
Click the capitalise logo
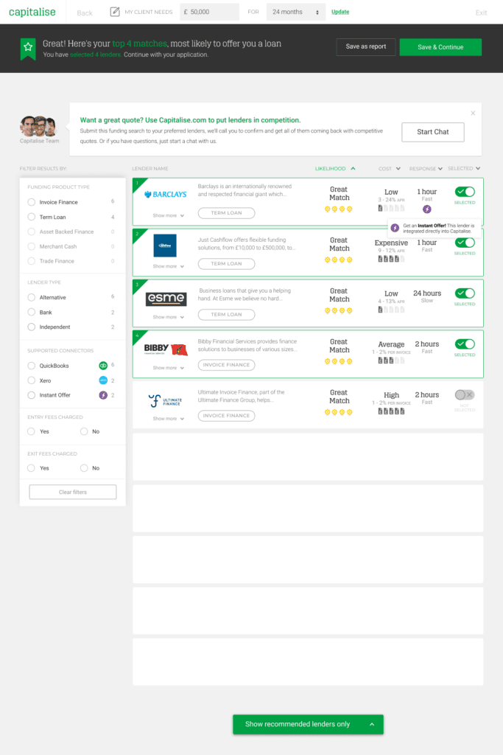tap(32, 12)
